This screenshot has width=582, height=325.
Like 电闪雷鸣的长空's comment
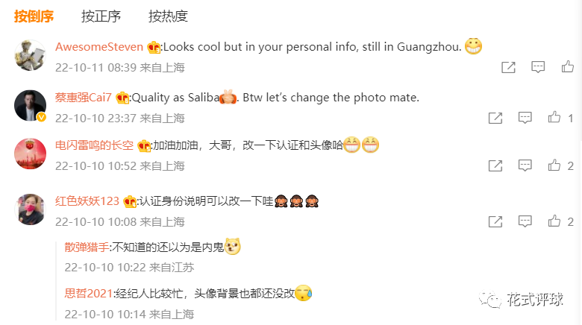(554, 165)
